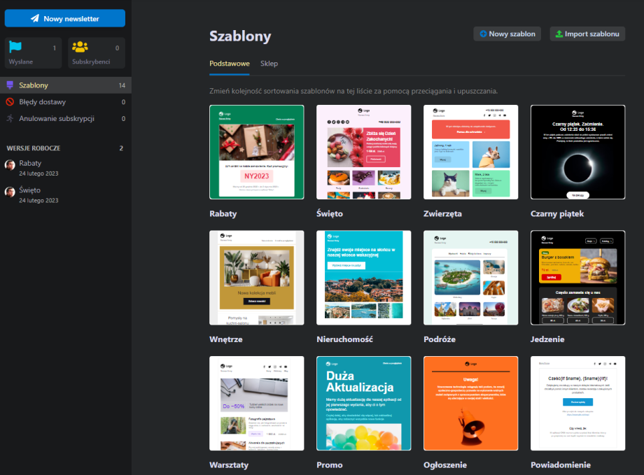Image resolution: width=644 pixels, height=475 pixels.
Task: Click the Anulowanie subskrypcji running icon
Action: point(10,118)
